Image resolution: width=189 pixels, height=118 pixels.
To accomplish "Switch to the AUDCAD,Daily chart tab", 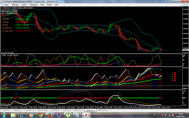I will 43,110.
